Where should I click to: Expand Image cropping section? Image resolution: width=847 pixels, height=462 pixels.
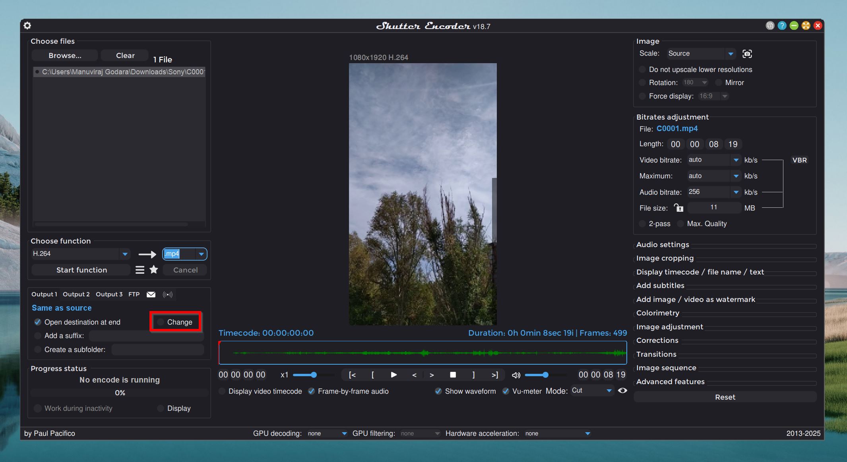(x=665, y=258)
